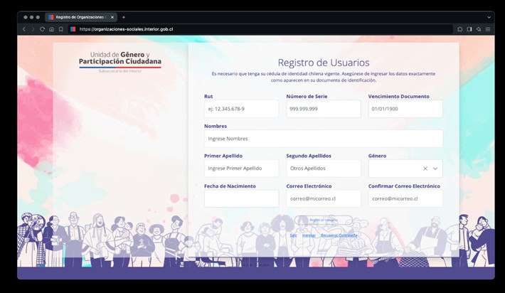Viewport: 505px width, 293px height.
Task: Toggle the browser sidebar panel icon
Action: pyautogui.click(x=469, y=29)
